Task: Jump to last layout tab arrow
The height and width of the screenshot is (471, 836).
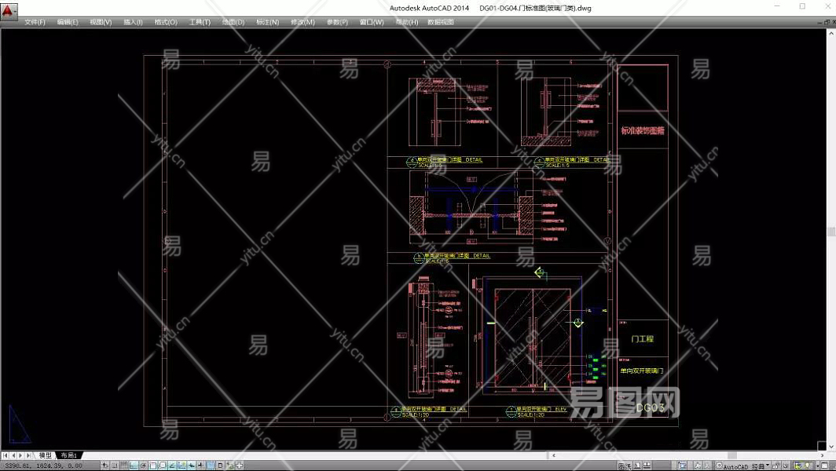Action: 29,455
